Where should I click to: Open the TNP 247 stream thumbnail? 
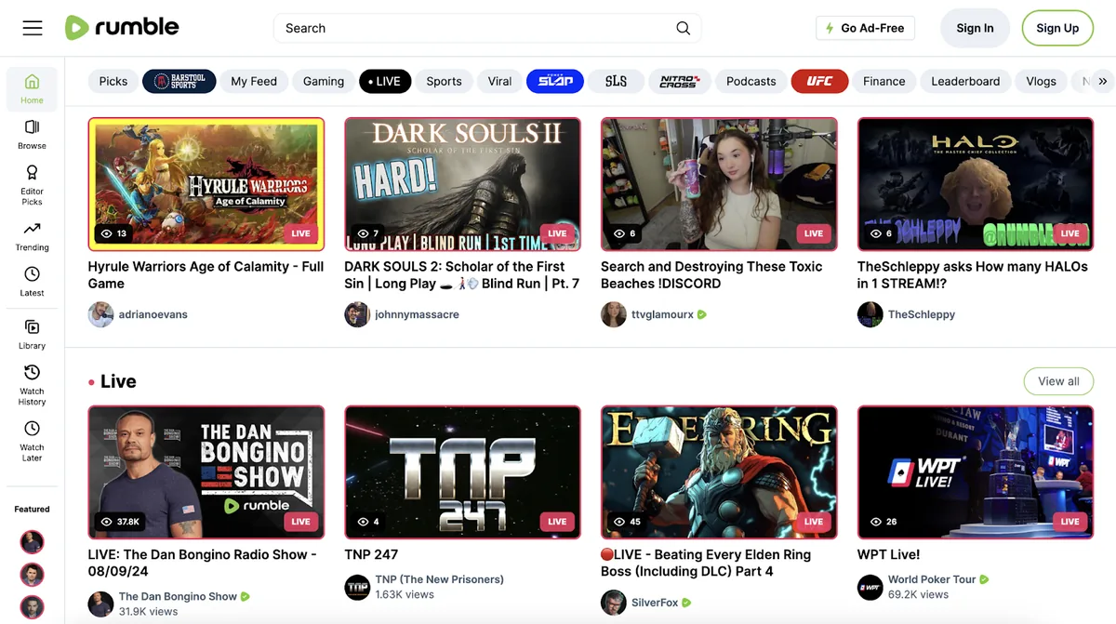[462, 472]
